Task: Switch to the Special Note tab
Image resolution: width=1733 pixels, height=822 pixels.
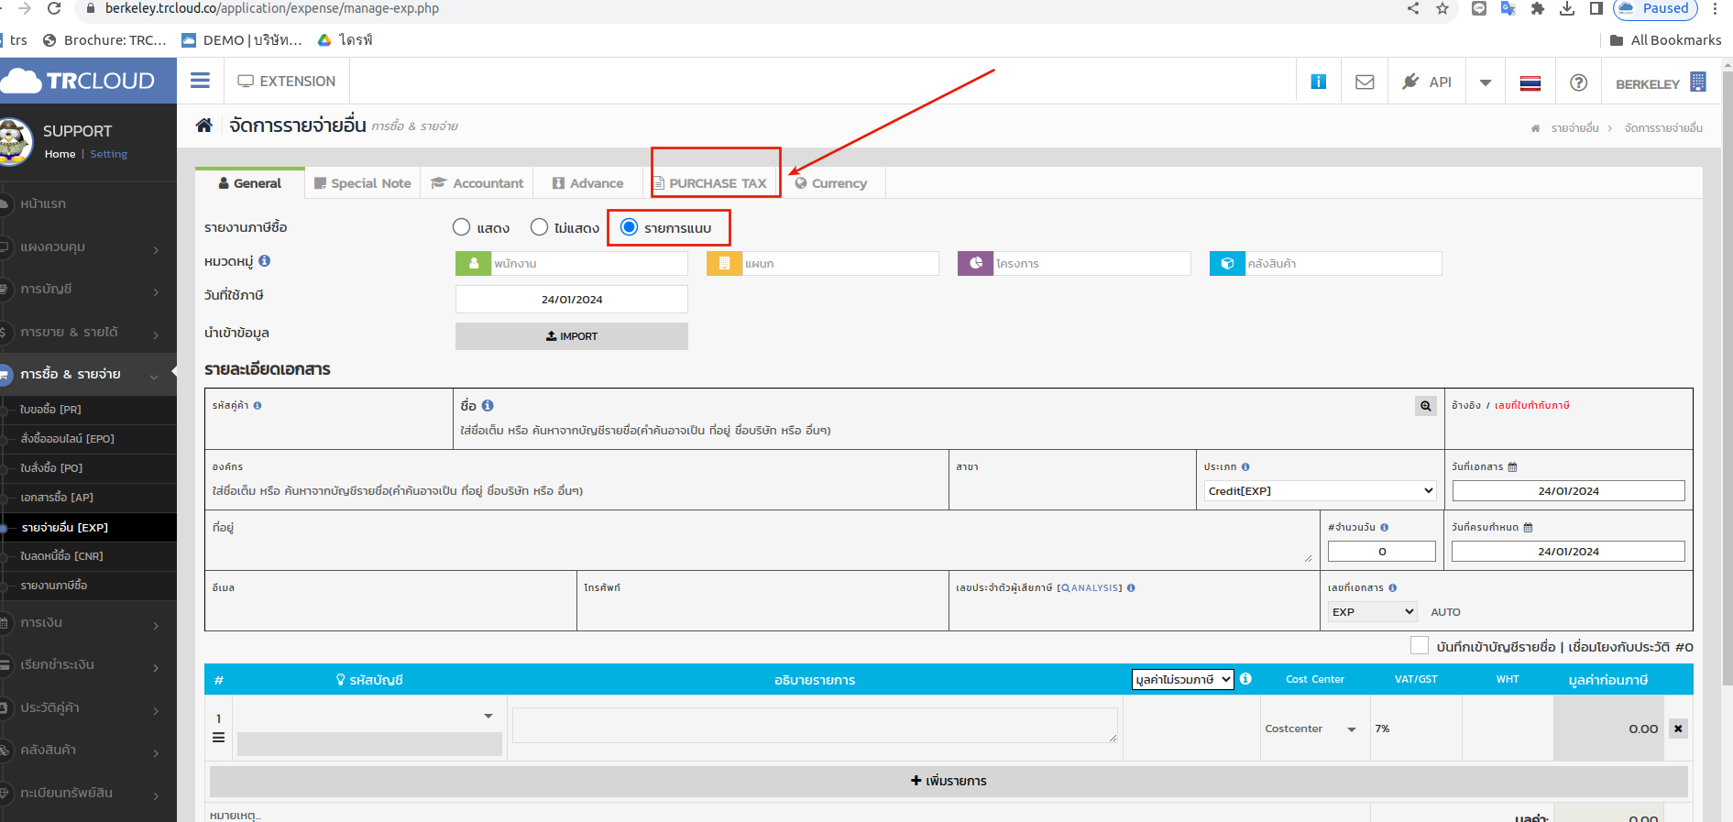Action: [362, 183]
